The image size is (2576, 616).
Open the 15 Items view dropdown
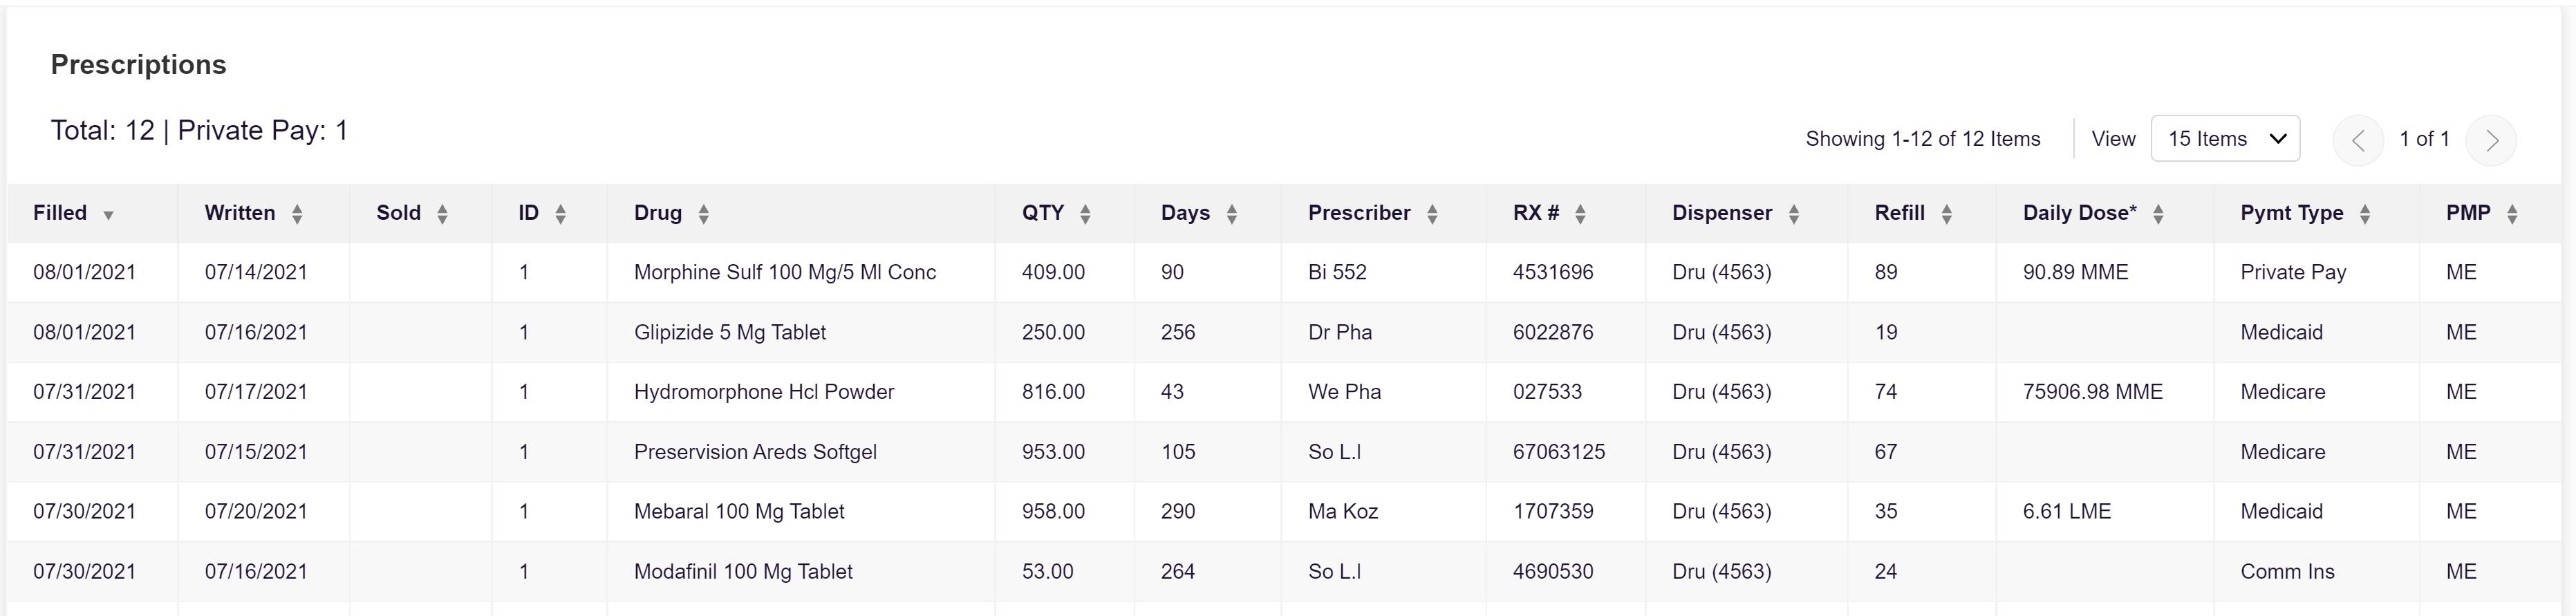pos(2225,139)
